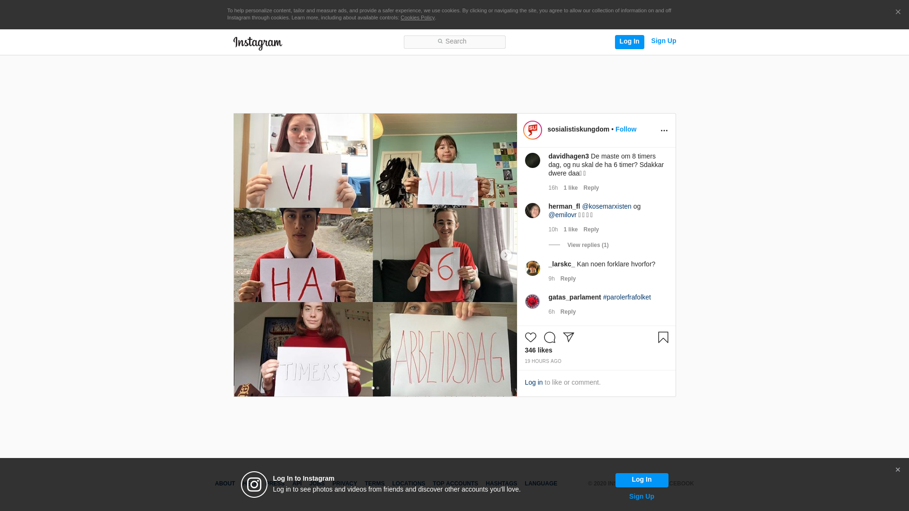Viewport: 909px width, 511px height.
Task: View likes on herman_fl's comment
Action: (570, 229)
